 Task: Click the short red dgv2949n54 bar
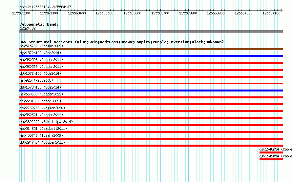271,159
